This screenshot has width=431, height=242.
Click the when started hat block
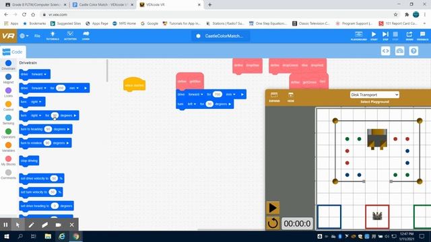coord(134,84)
